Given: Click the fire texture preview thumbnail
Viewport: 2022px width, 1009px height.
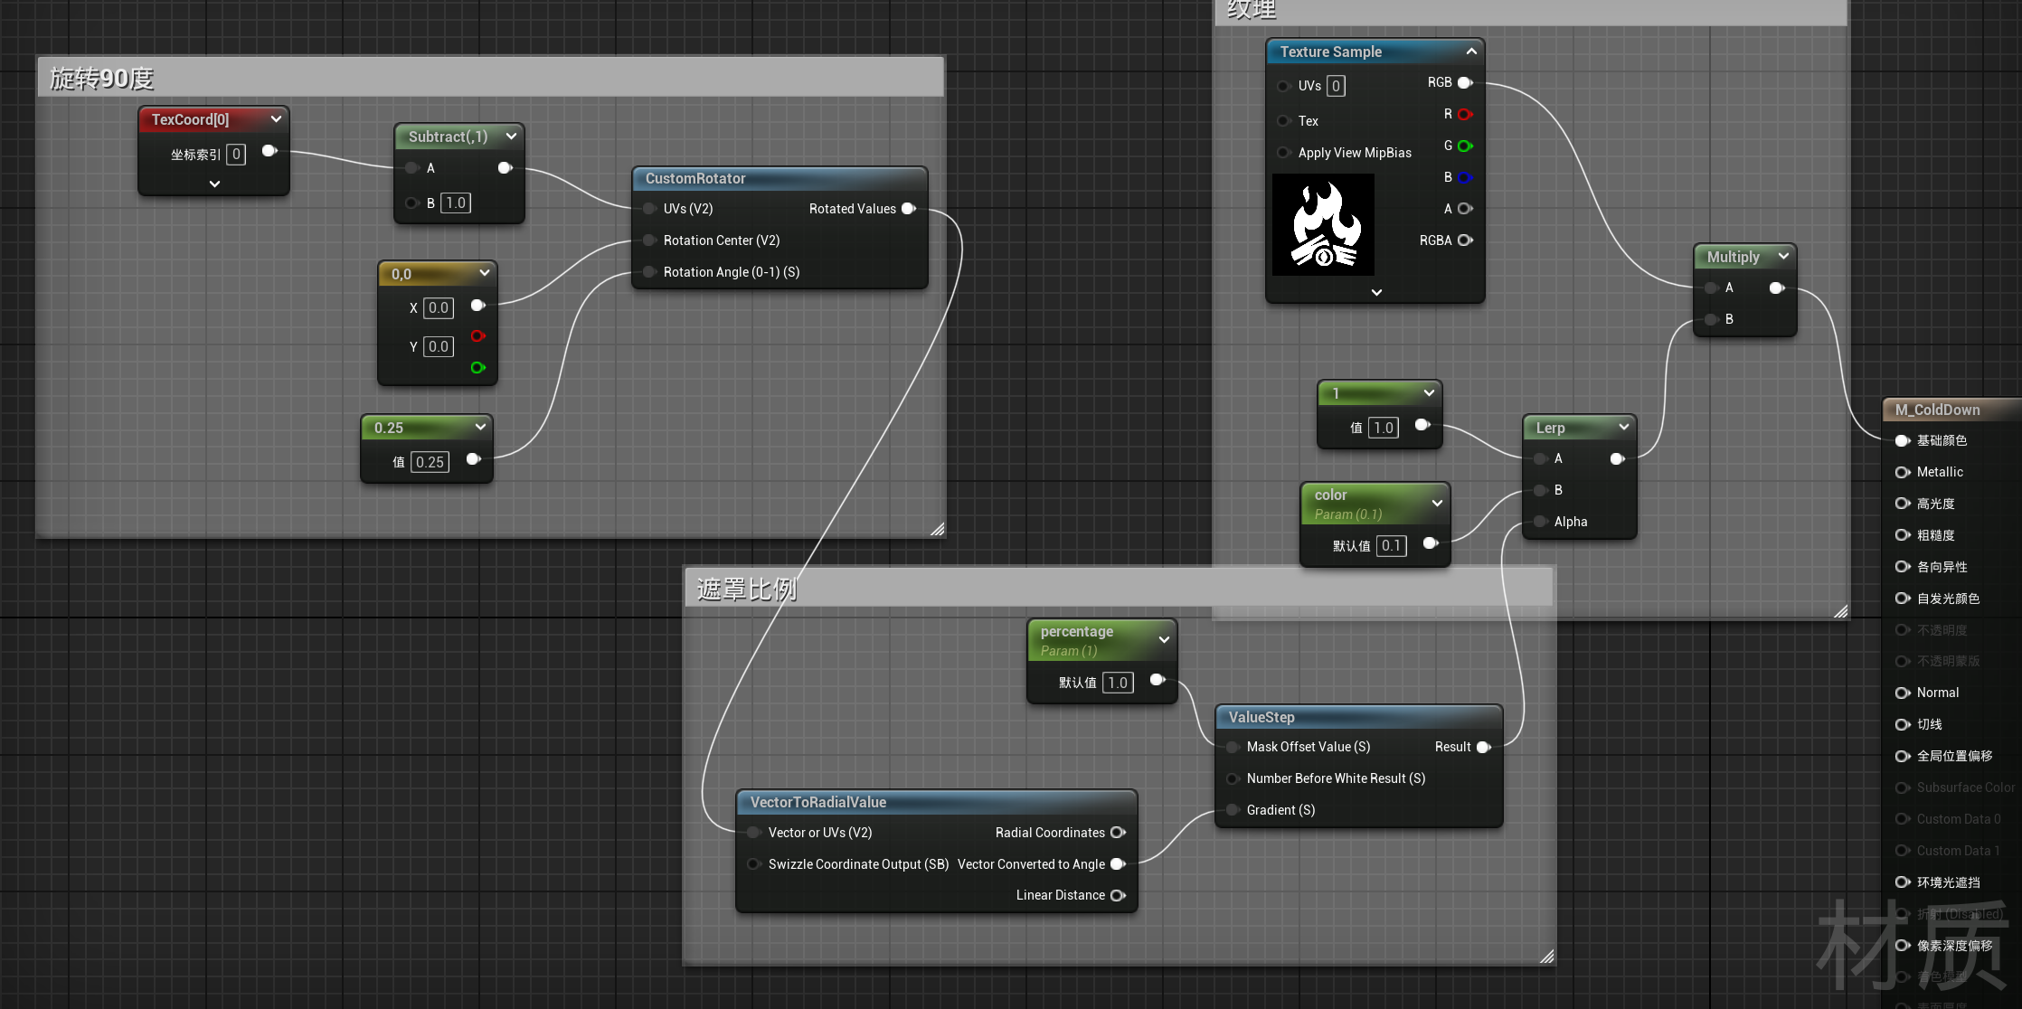Looking at the screenshot, I should tap(1323, 225).
